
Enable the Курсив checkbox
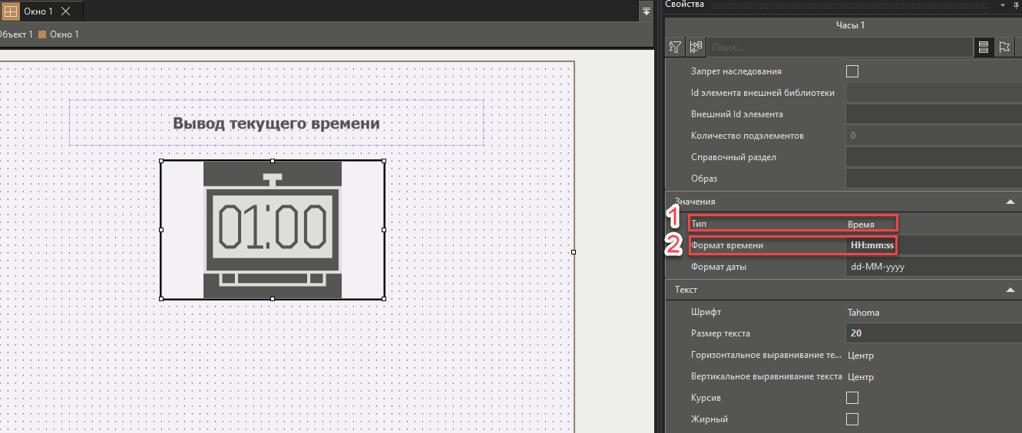tap(852, 398)
